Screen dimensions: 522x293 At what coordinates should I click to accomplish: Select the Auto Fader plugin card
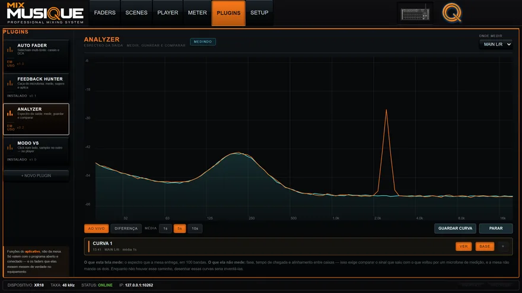pos(36,55)
